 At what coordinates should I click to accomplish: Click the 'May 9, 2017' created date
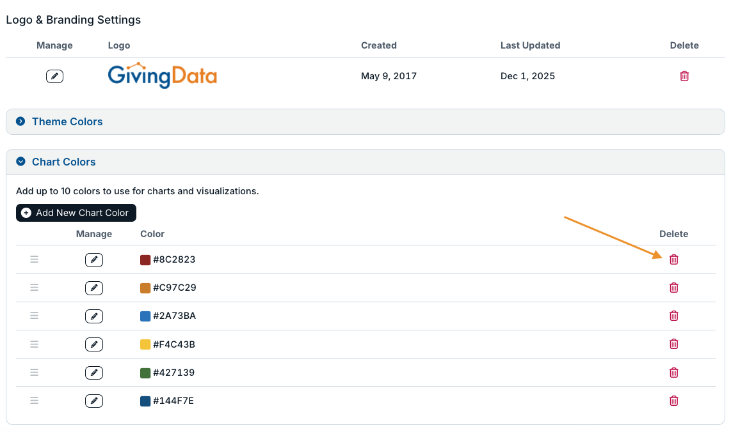pyautogui.click(x=389, y=76)
